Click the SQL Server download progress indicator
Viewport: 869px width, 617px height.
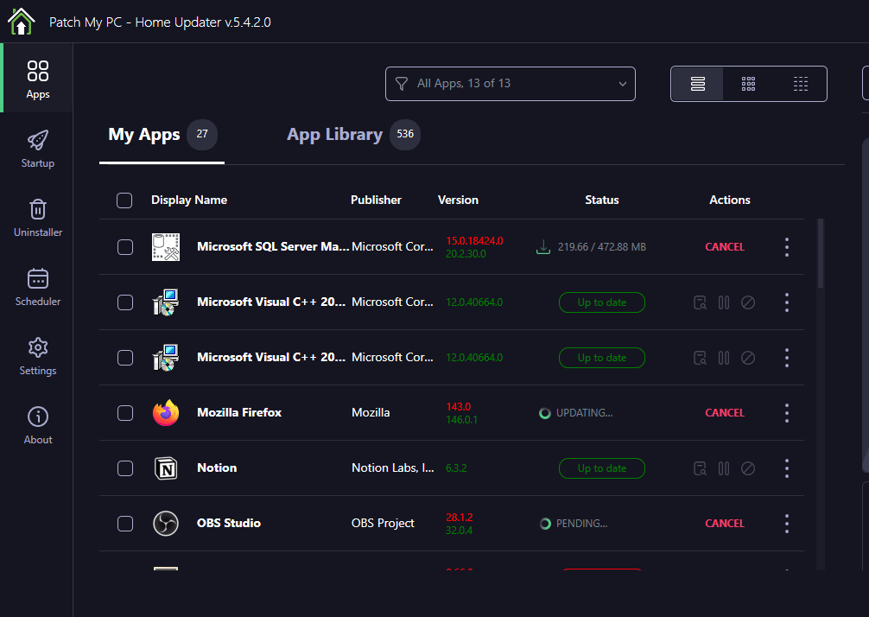click(x=543, y=246)
